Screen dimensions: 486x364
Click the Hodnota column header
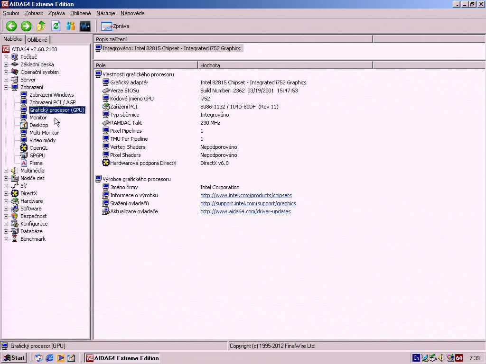pos(285,65)
